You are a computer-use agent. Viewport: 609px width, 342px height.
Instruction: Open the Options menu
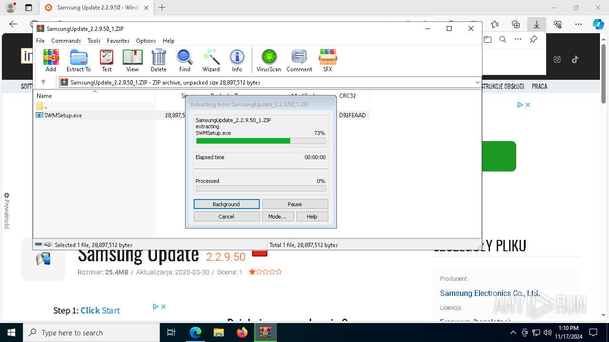(146, 41)
